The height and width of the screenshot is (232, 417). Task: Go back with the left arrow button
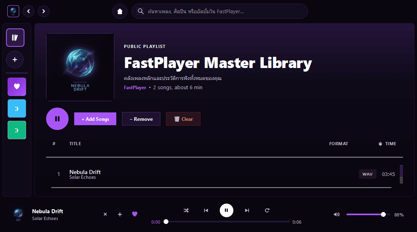[28, 11]
